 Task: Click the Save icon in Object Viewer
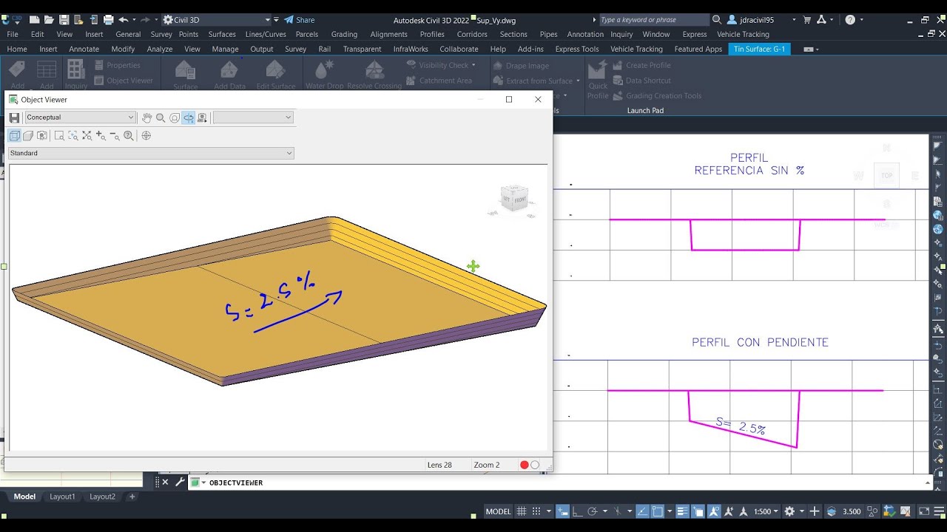click(14, 117)
